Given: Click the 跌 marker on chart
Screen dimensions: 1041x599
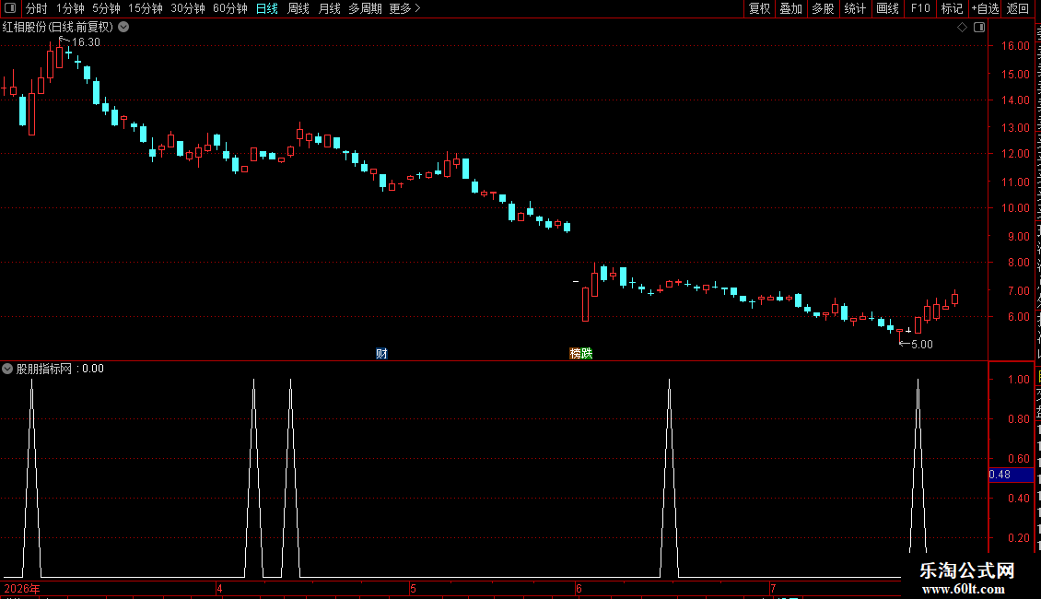Looking at the screenshot, I should click(587, 353).
